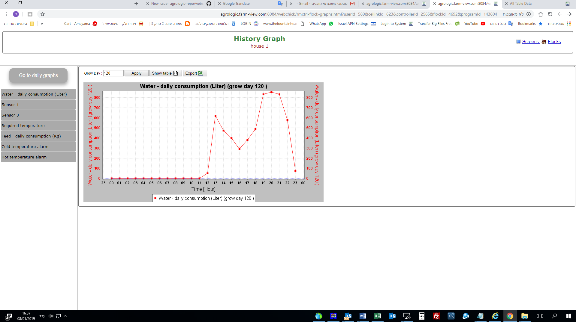Screen dimensions: 576x322
Task: Open the Cold temperature alarm graph
Action: 38,146
